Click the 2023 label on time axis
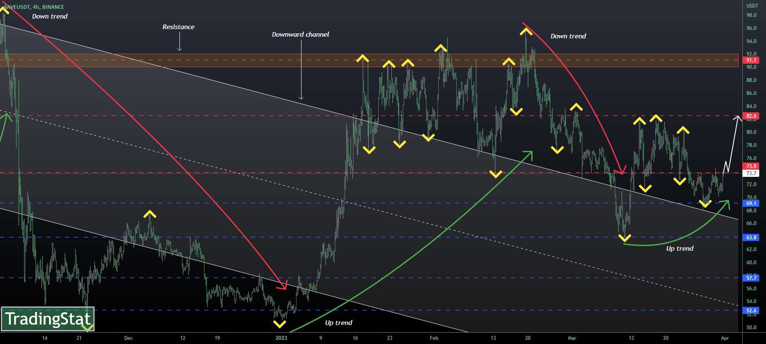 pyautogui.click(x=281, y=338)
